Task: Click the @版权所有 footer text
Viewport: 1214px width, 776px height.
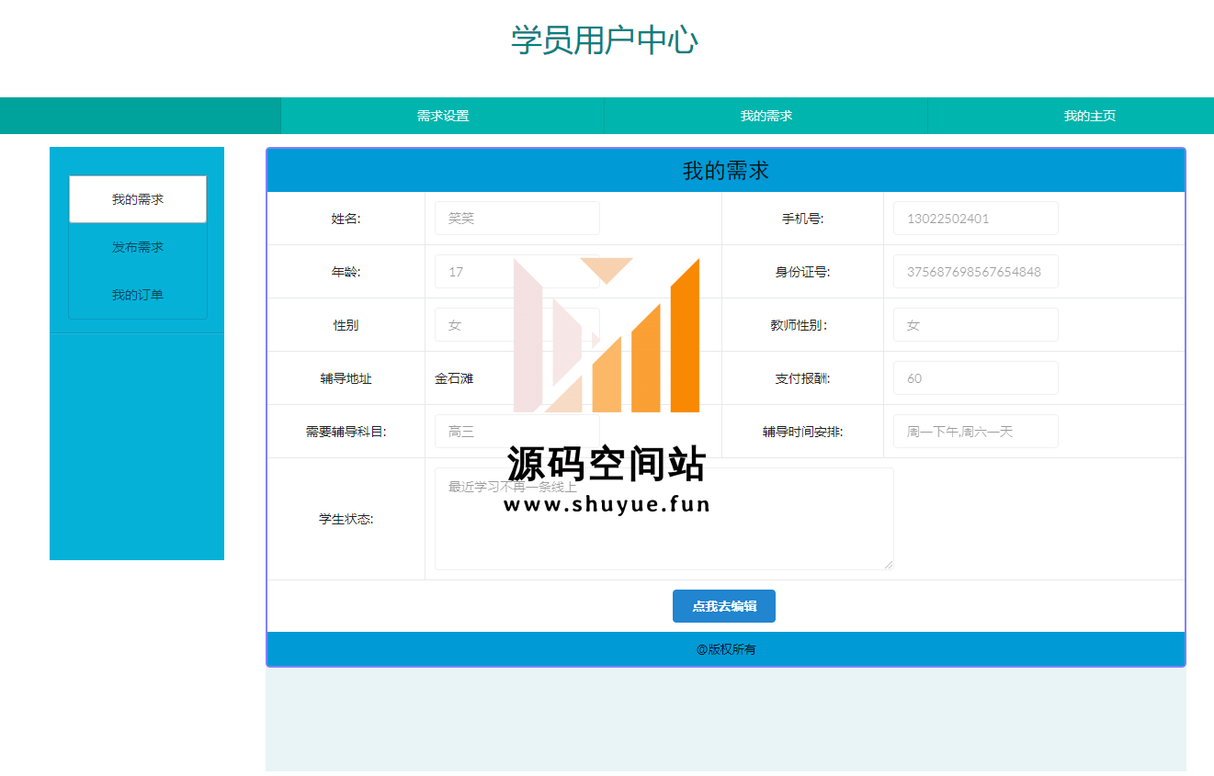Action: (726, 649)
